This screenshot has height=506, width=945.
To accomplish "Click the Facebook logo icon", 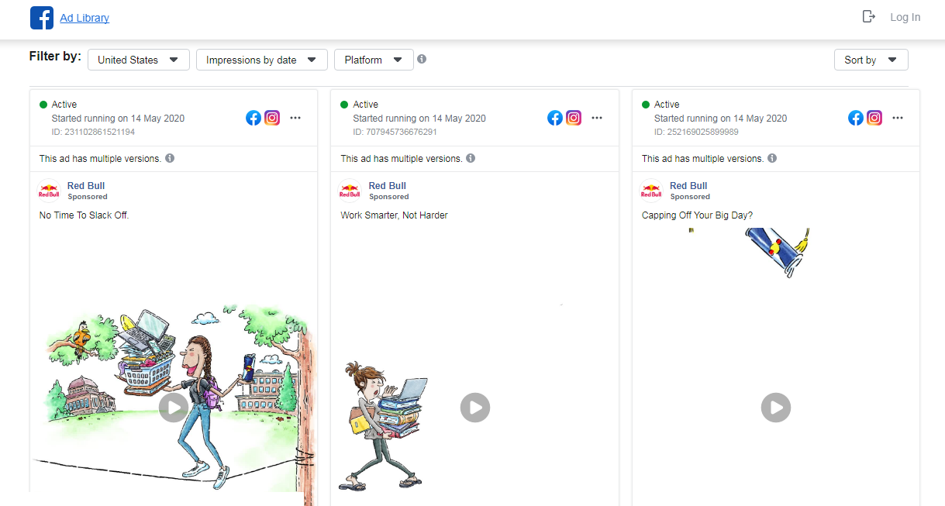I will click(x=42, y=18).
